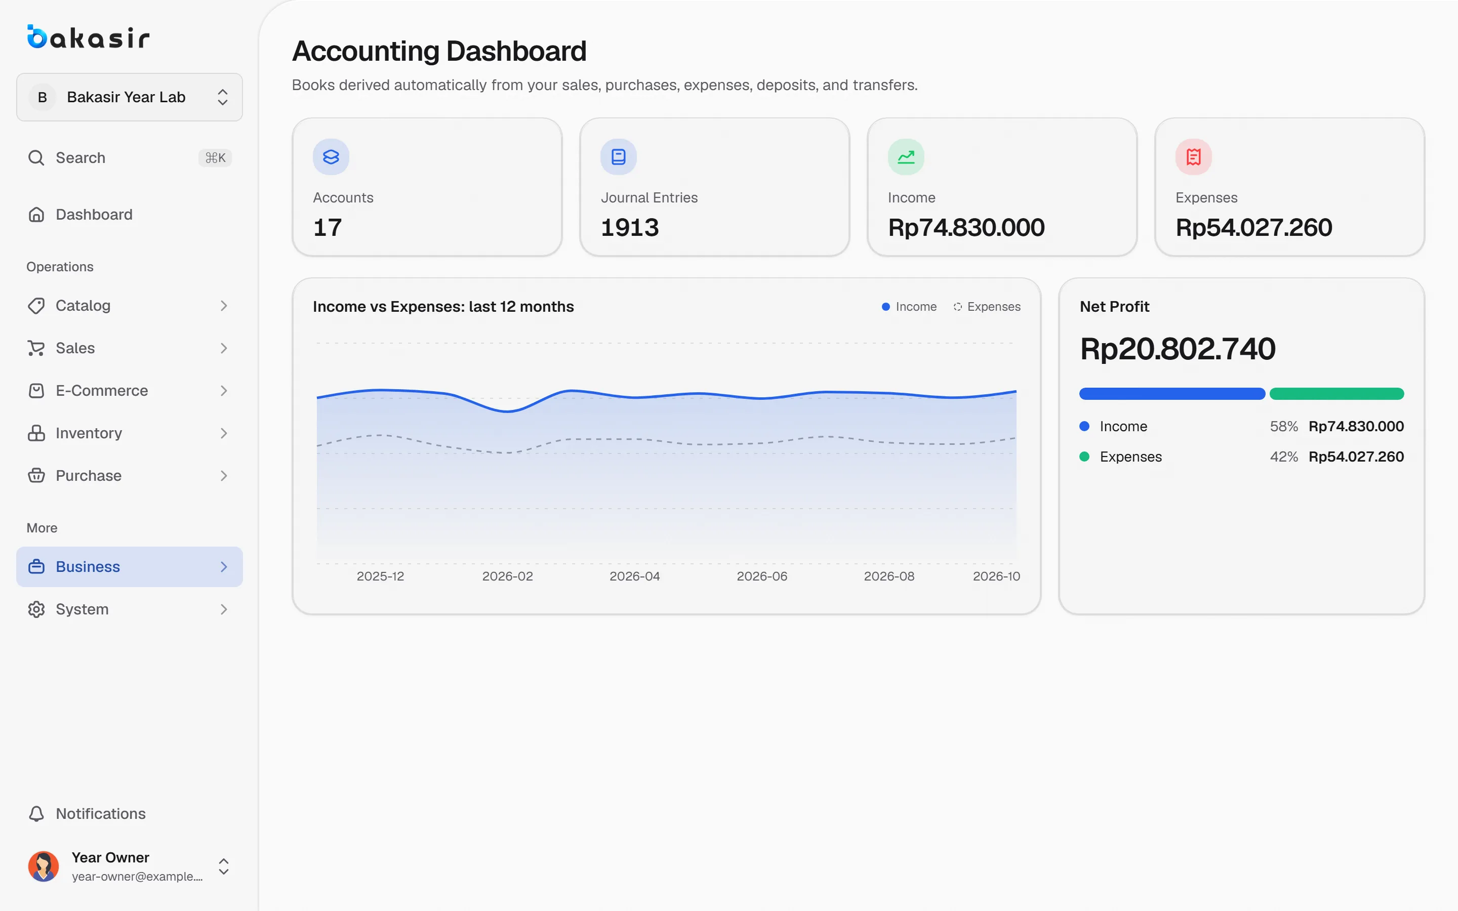
Task: Click the bakasir logo
Action: [89, 37]
